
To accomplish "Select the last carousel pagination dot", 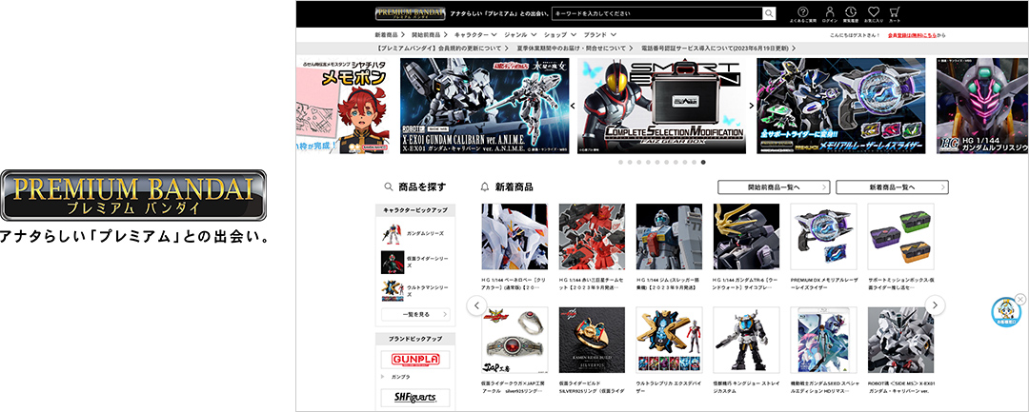I will click(x=703, y=162).
